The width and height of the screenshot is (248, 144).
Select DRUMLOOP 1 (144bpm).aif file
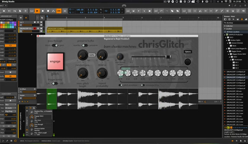click(x=235, y=72)
